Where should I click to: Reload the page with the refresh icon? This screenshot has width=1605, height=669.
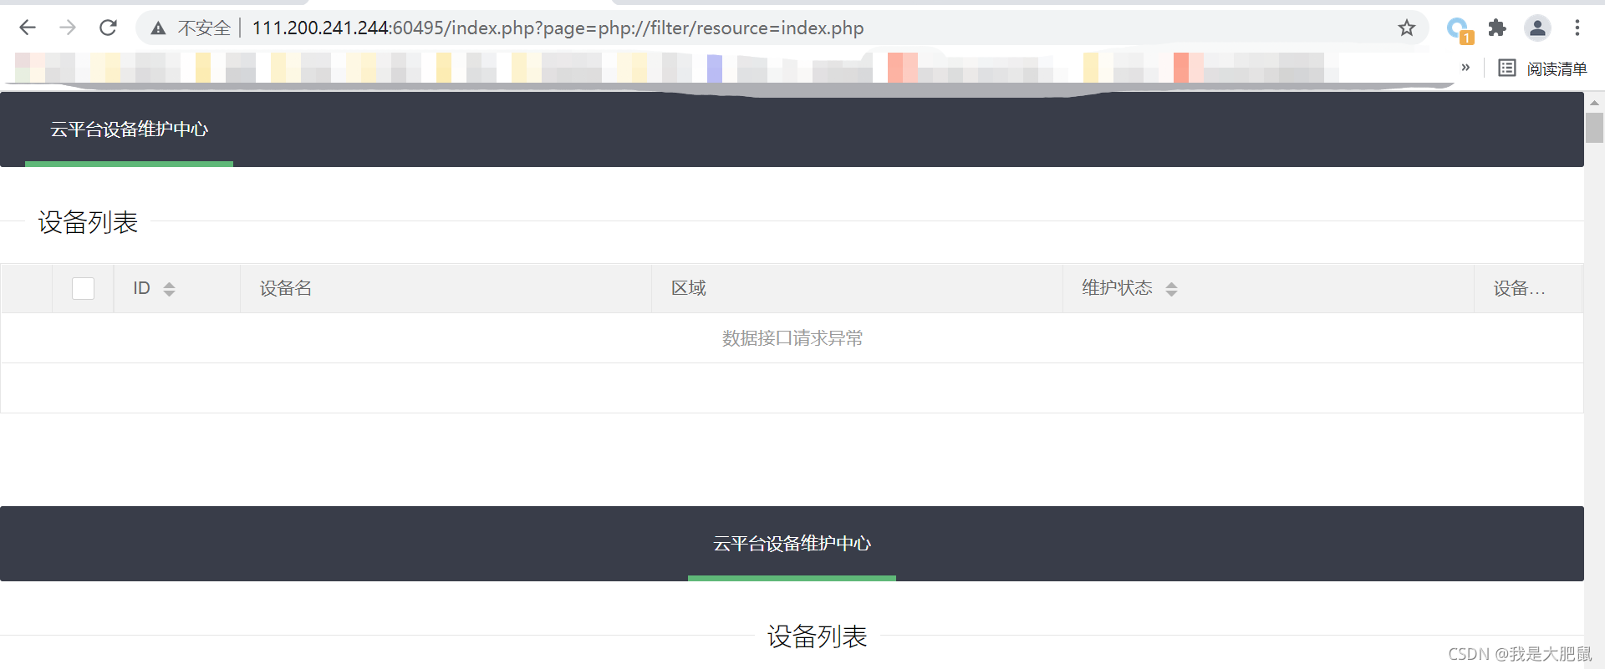point(108,28)
